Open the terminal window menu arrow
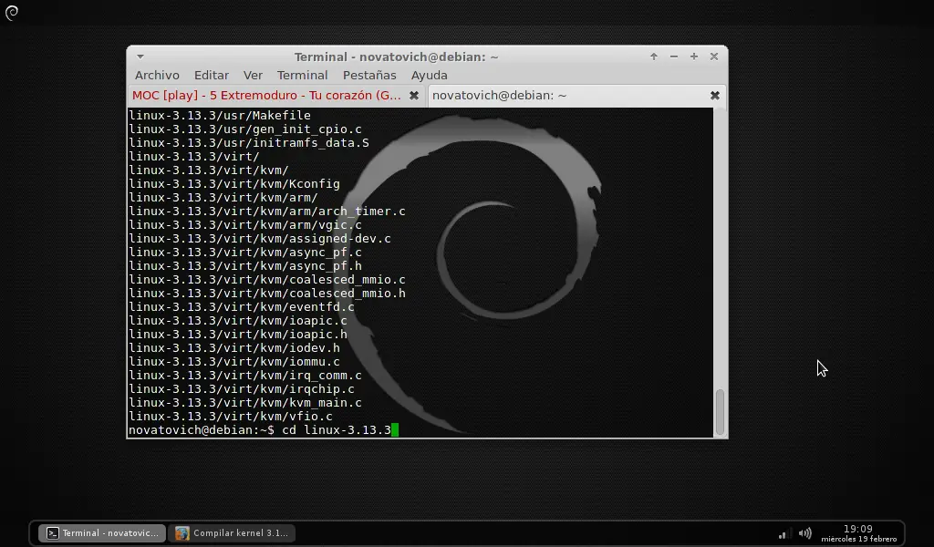The height and width of the screenshot is (547, 934). point(140,57)
